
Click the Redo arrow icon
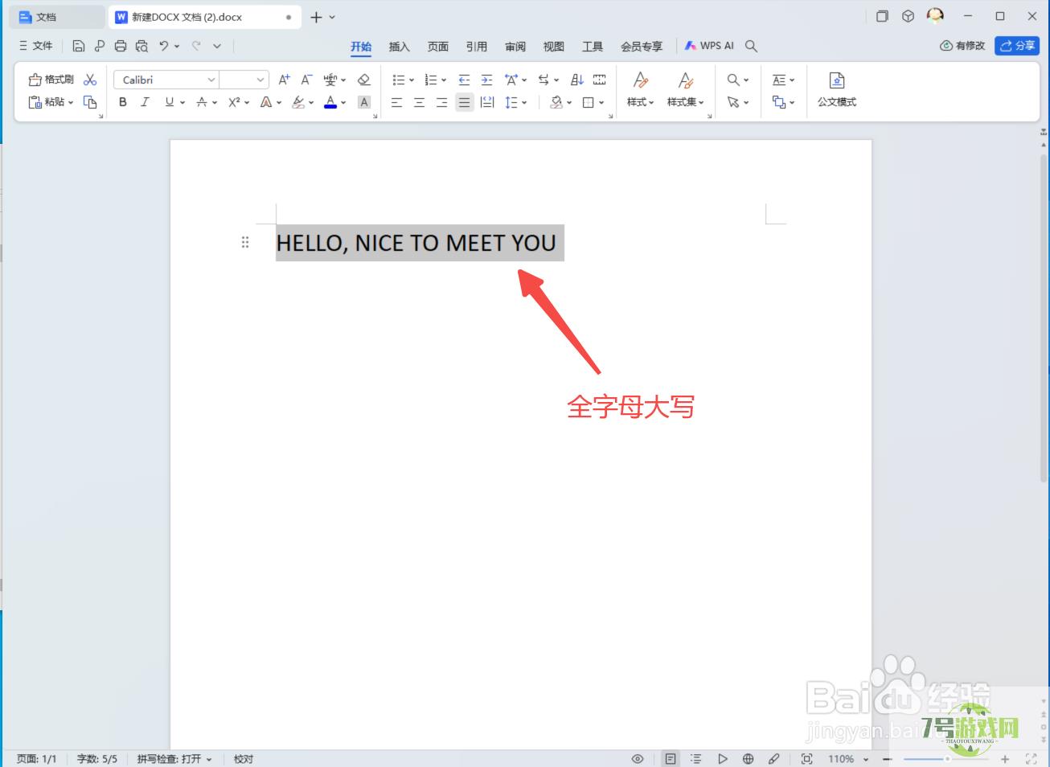pyautogui.click(x=196, y=46)
